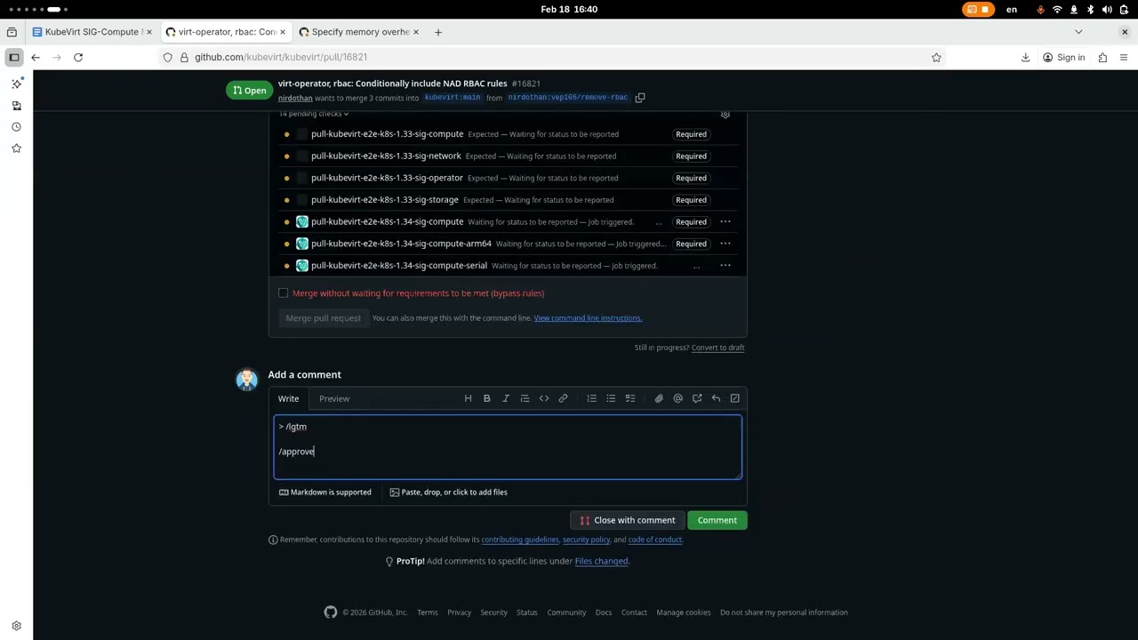This screenshot has width=1138, height=640.
Task: Open options menu for 1.34-sig-compute check
Action: (725, 221)
